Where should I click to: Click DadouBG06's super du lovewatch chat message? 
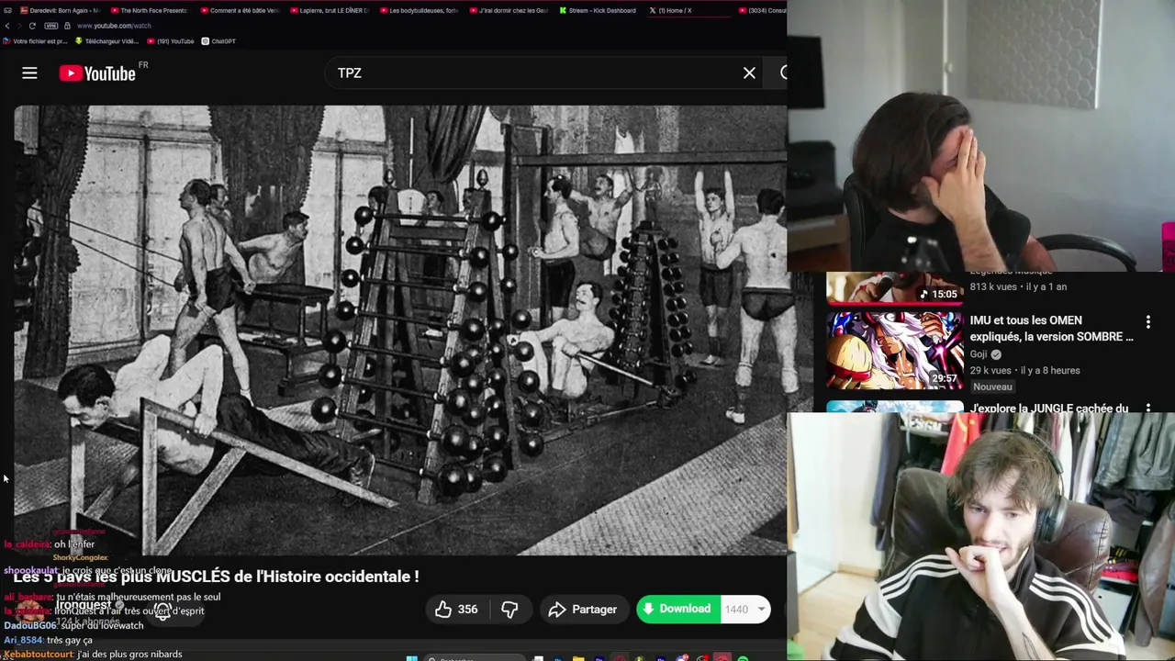[x=73, y=625]
